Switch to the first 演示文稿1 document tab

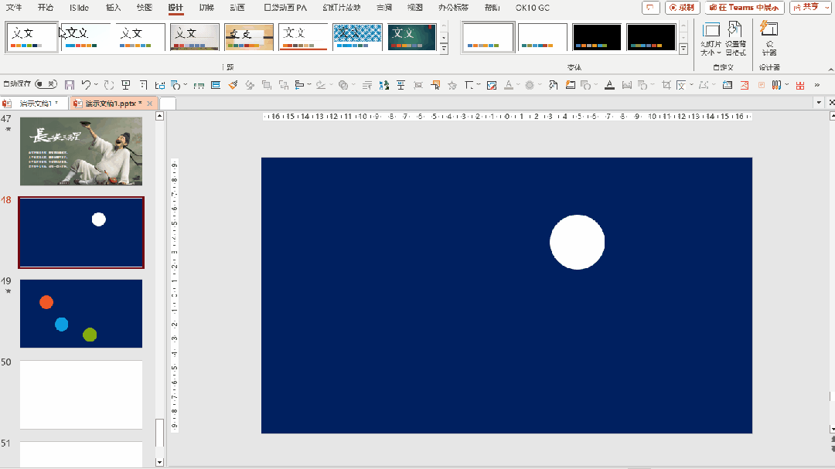coord(35,104)
